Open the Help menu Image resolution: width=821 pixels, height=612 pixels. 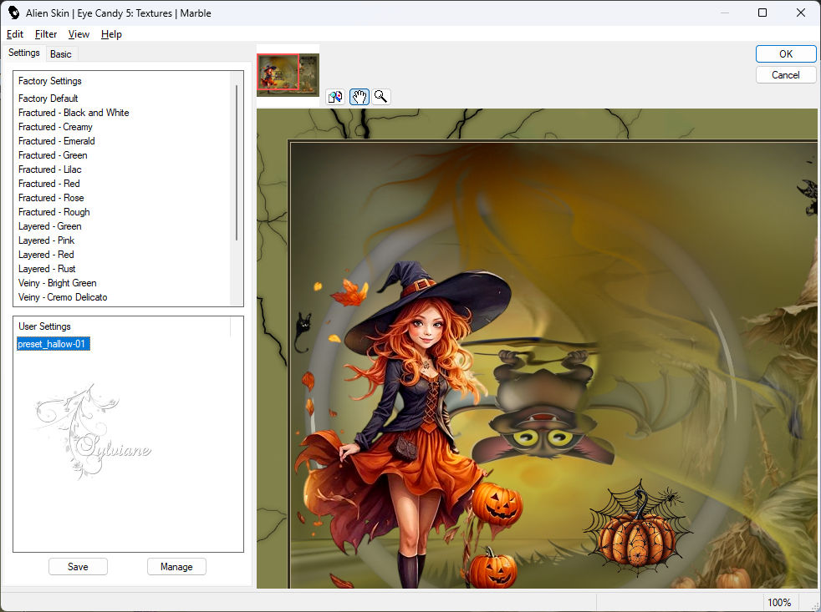(x=111, y=34)
